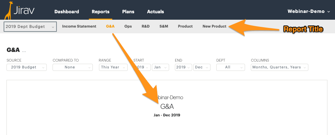The width and height of the screenshot is (335, 135).
Task: View the Product report tab
Action: coord(185,26)
